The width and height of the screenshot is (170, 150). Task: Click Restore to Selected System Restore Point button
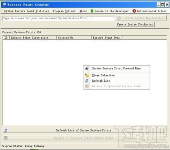point(84,138)
